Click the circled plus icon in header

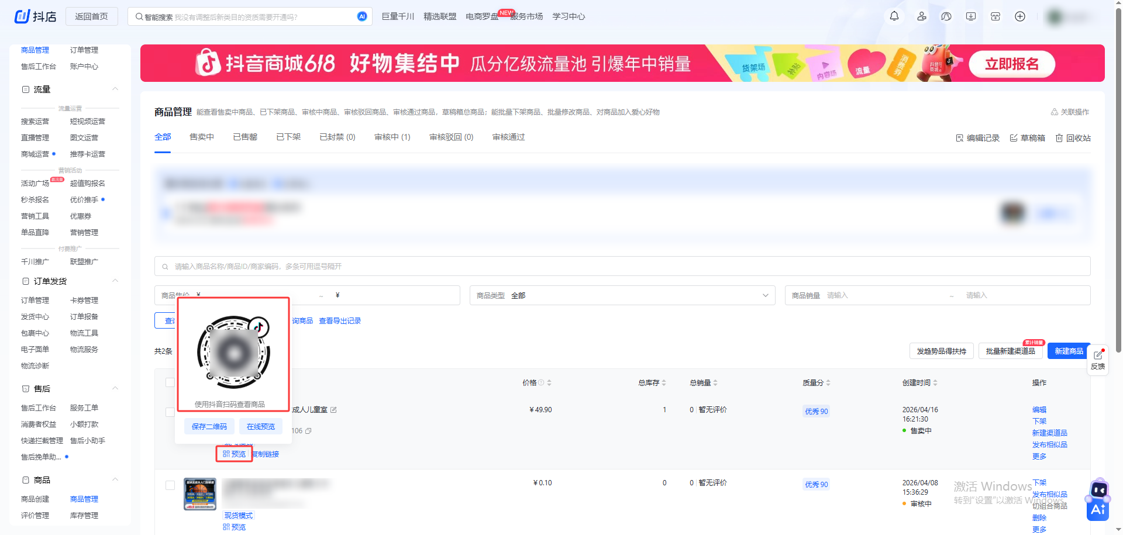click(x=1020, y=16)
